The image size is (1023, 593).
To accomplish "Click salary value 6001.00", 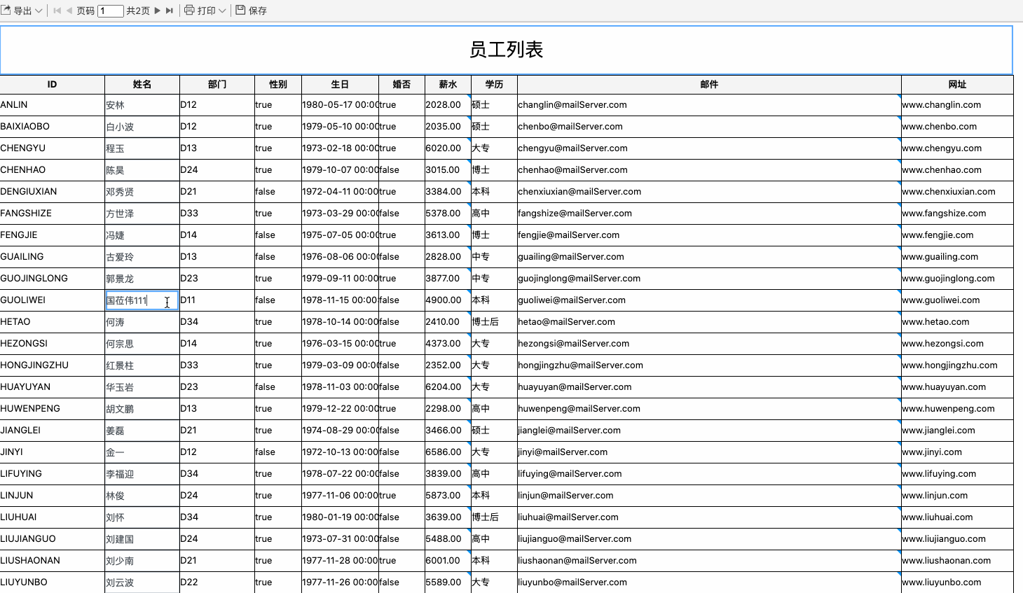I will pos(443,560).
